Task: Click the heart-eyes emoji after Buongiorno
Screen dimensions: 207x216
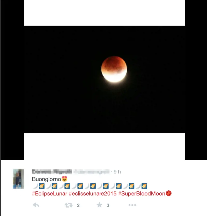Action: tap(64, 179)
